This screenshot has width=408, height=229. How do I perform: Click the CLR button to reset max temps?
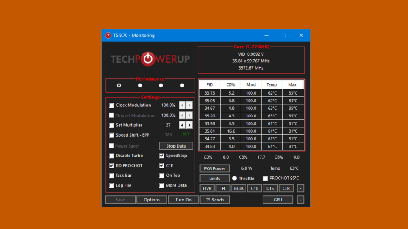click(286, 188)
